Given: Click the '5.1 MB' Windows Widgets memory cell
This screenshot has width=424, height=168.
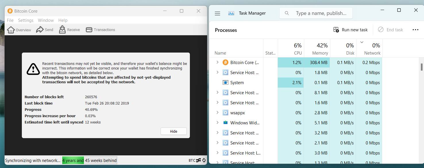Looking at the screenshot, I should point(317,123).
